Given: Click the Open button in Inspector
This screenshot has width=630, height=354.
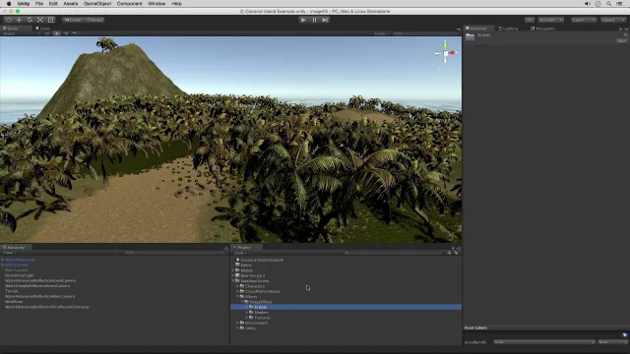Looking at the screenshot, I should tap(622, 41).
